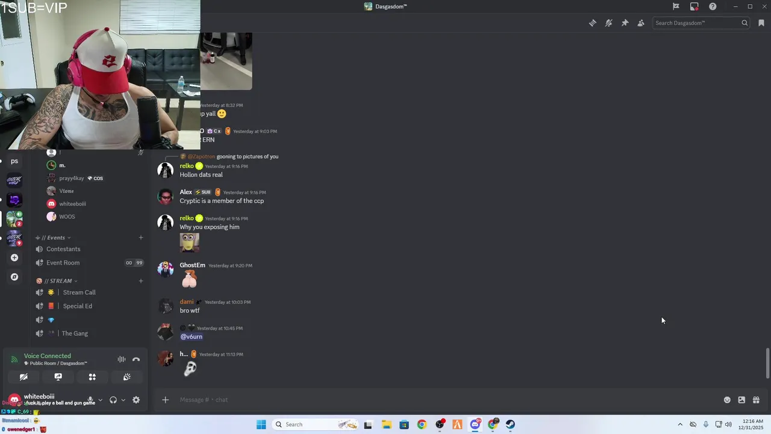Start an activity with the apps grid icon
This screenshot has height=434, width=771.
pos(92,377)
